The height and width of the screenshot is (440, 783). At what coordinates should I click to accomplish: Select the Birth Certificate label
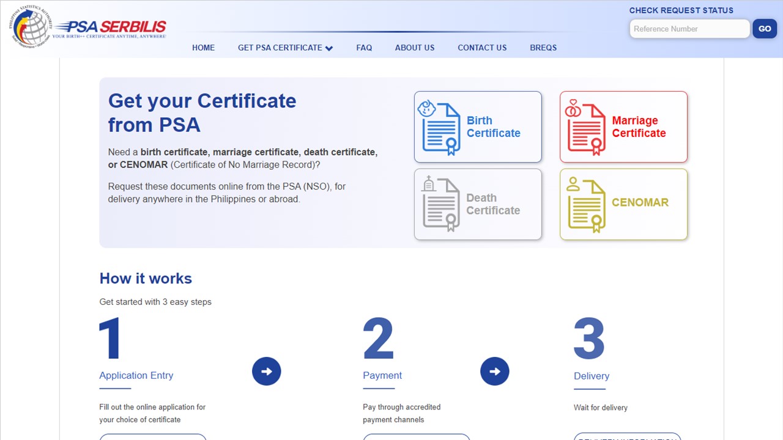(x=493, y=127)
